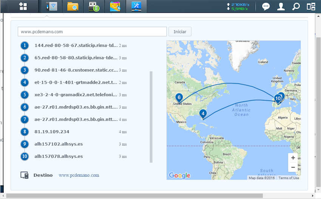The image size is (321, 199).
Task: Select hop 1 number badge
Action: click(25, 45)
